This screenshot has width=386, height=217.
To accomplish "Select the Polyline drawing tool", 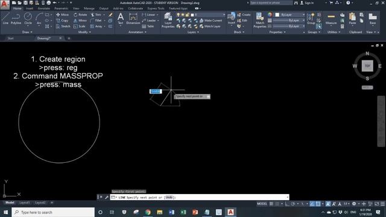I will pyautogui.click(x=16, y=19).
